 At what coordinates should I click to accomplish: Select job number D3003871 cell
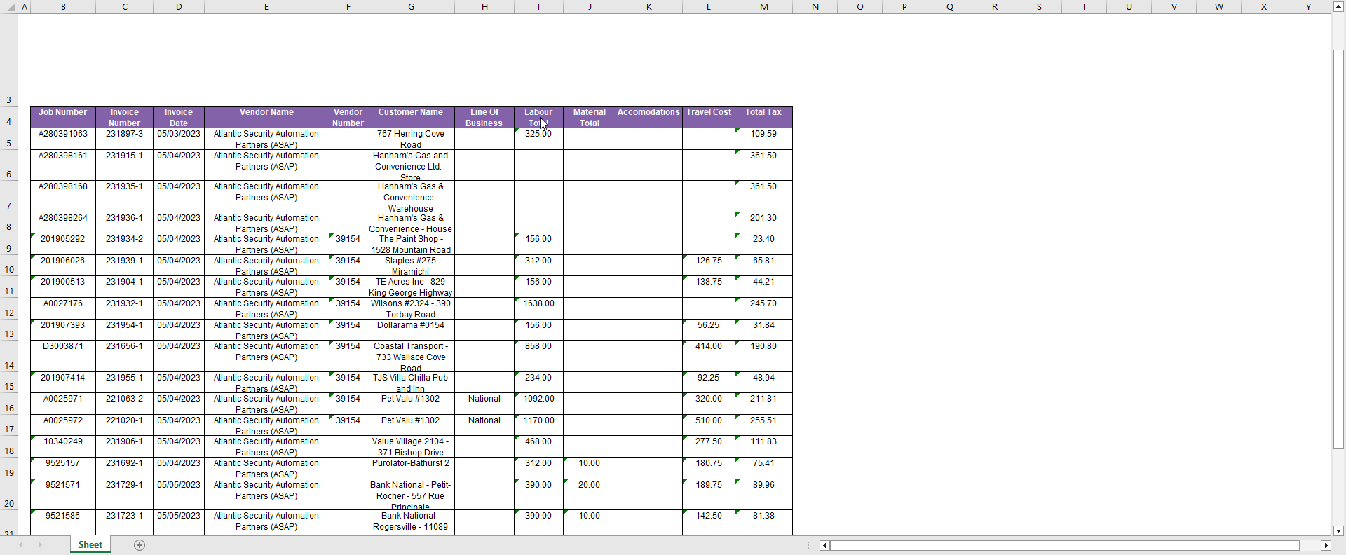click(63, 356)
